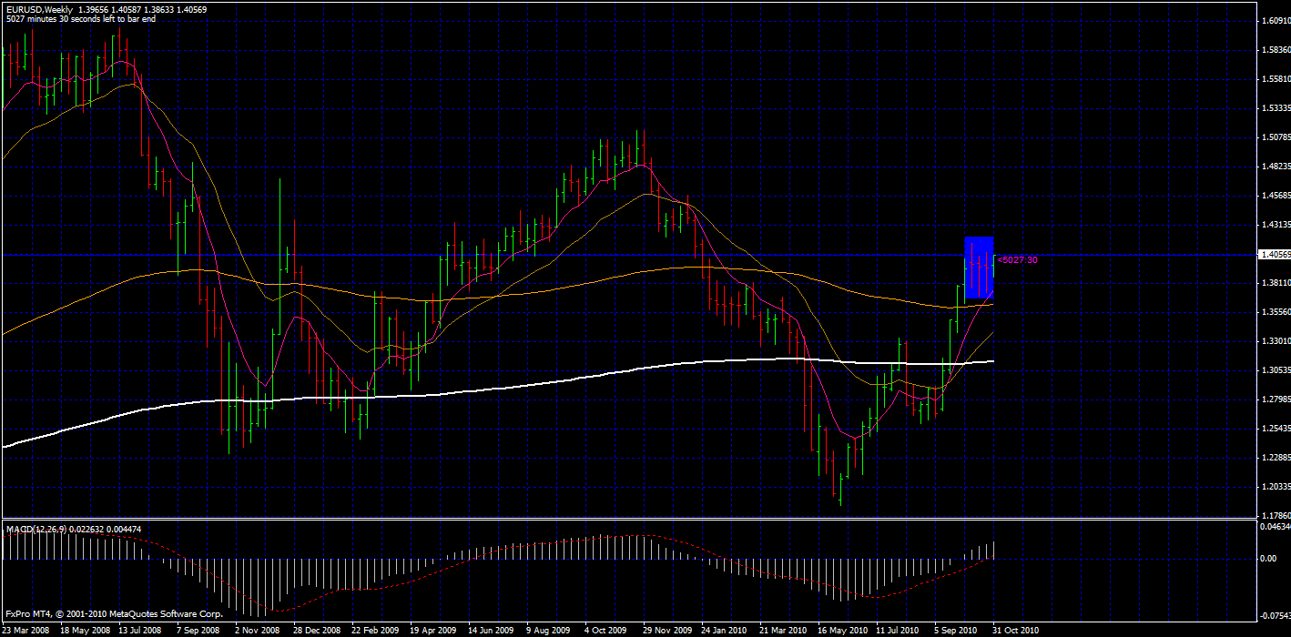The image size is (1291, 637).
Task: Click the 11 Jul 2010 date label
Action: coord(899,630)
